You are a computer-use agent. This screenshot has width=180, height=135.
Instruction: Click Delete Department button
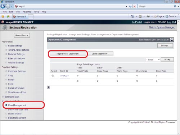coord(100,54)
